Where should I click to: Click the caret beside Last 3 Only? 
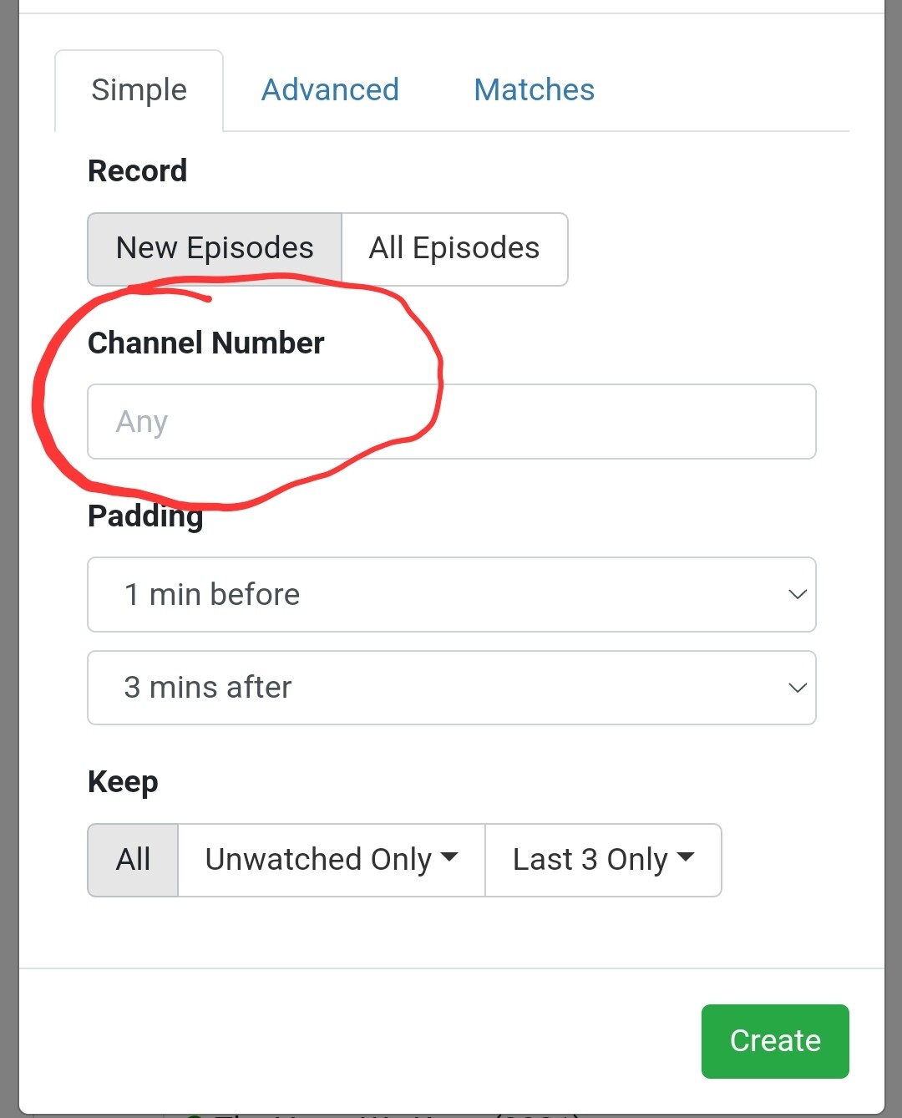tap(686, 857)
